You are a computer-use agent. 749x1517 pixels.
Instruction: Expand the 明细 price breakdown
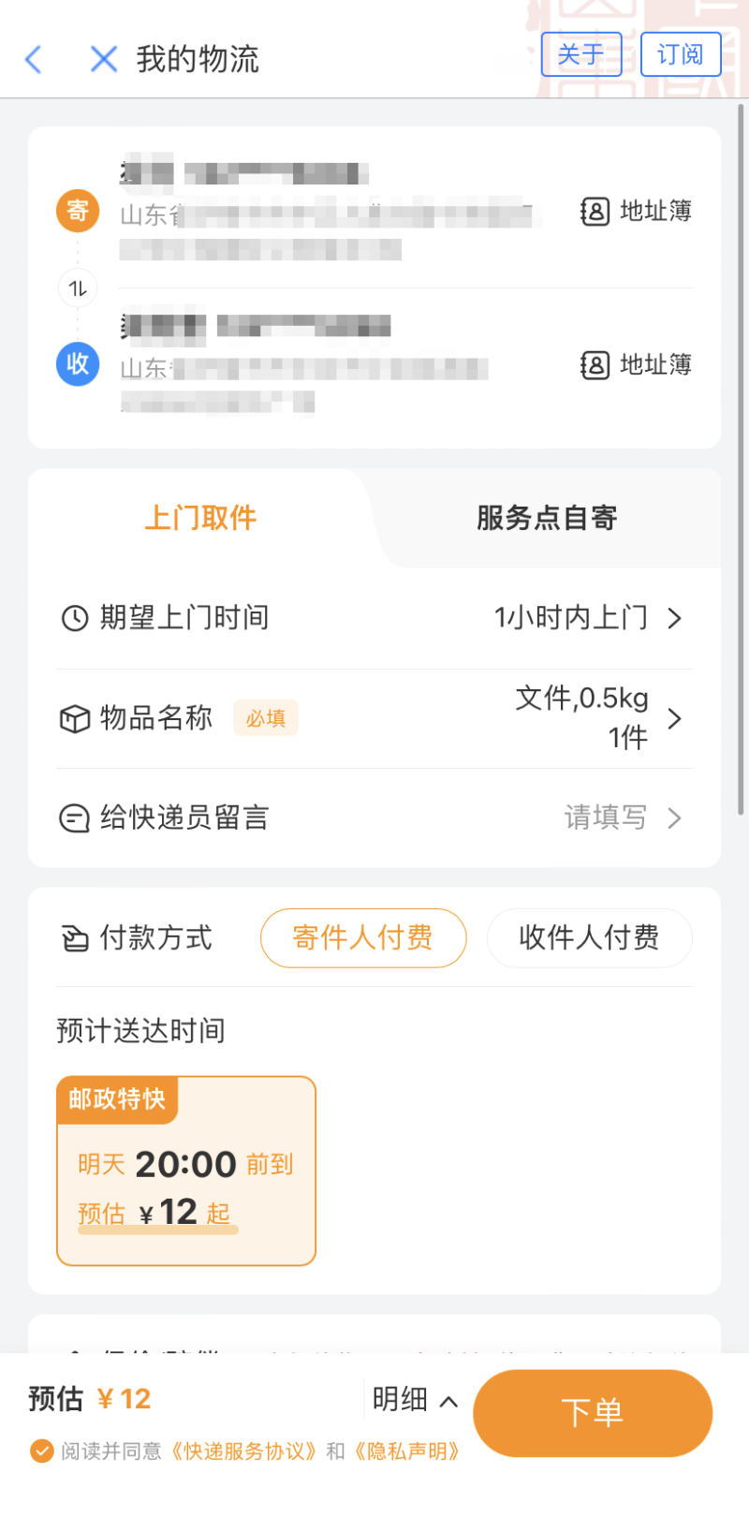click(x=416, y=1400)
